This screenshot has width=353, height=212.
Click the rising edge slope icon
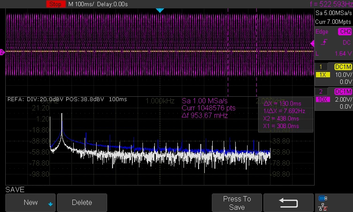coord(324,42)
